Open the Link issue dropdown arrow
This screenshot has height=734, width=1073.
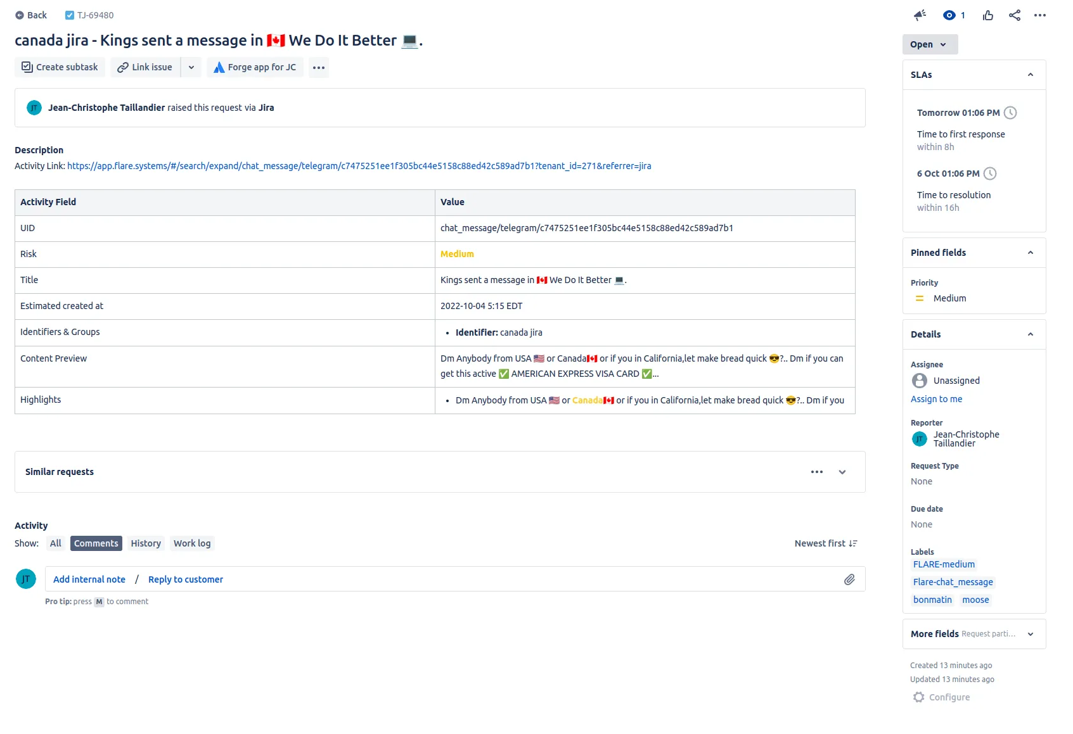pos(191,67)
